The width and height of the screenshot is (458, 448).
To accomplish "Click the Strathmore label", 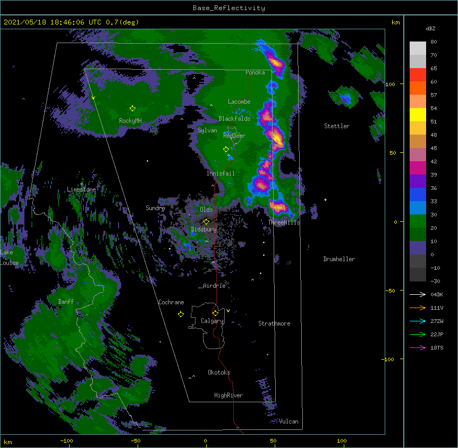I will (x=274, y=323).
